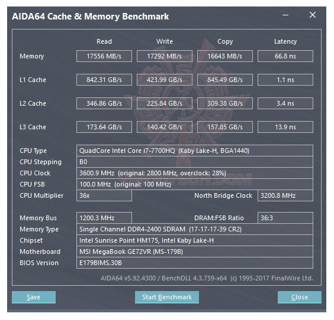The height and width of the screenshot is (320, 334).
Task: Select the Memory latency 66.8 ns field
Action: pyautogui.click(x=285, y=56)
